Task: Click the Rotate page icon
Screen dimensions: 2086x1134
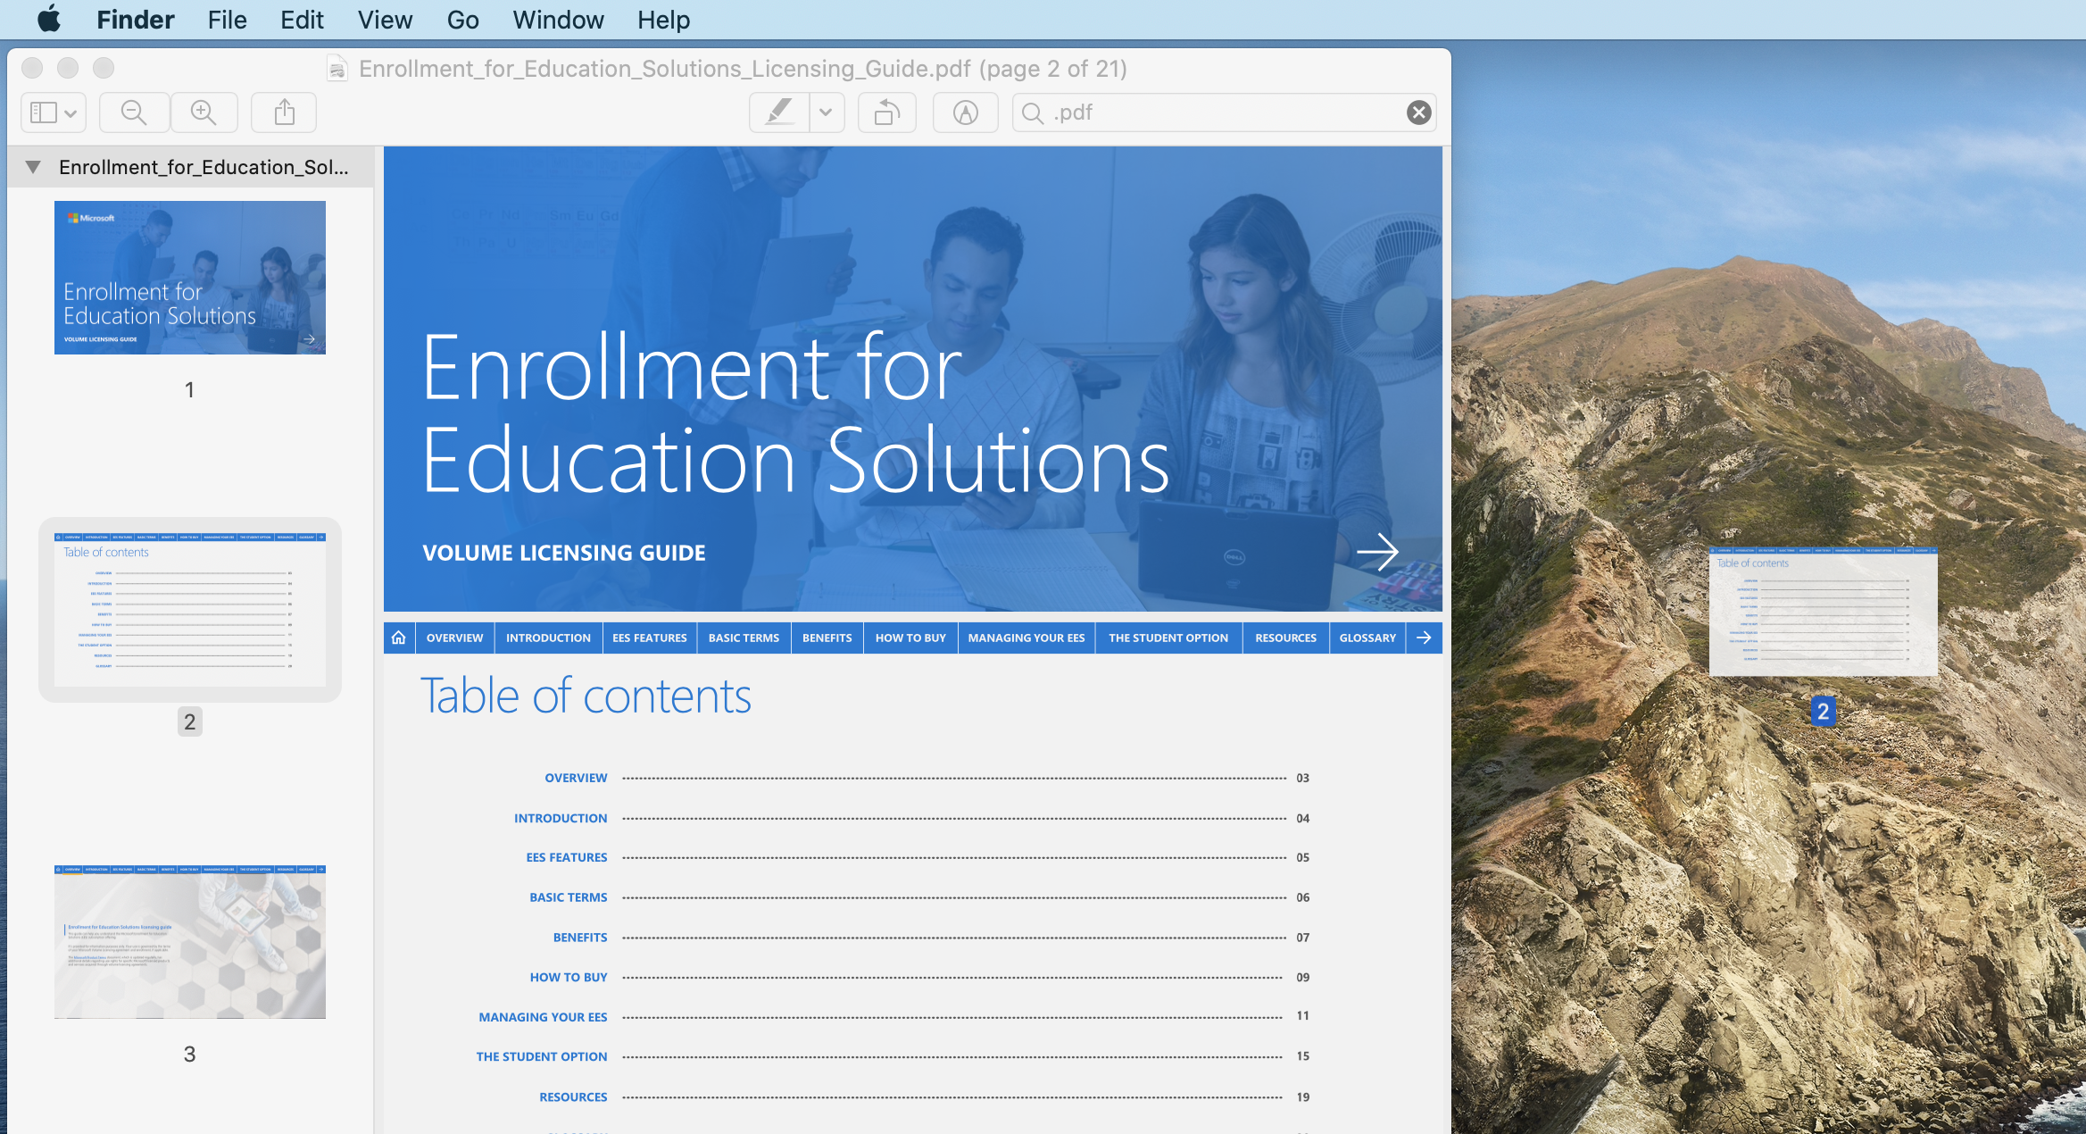Action: [x=886, y=113]
